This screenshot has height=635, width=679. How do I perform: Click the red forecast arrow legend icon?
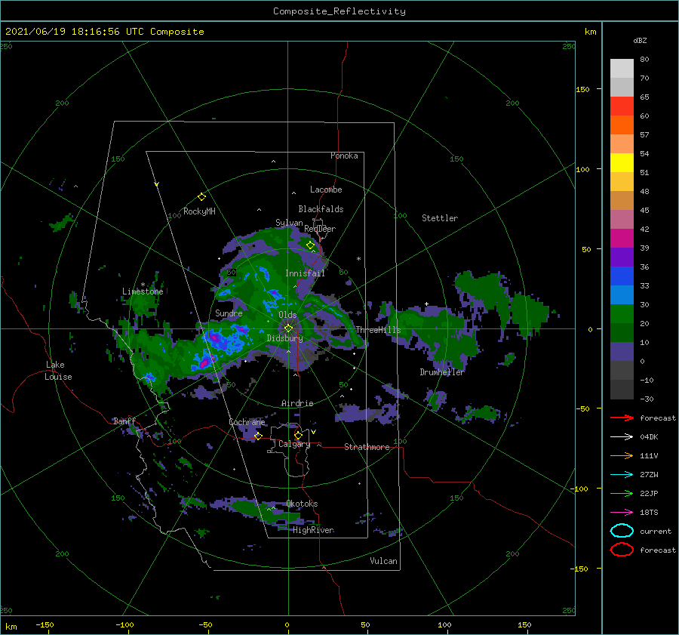(x=622, y=418)
